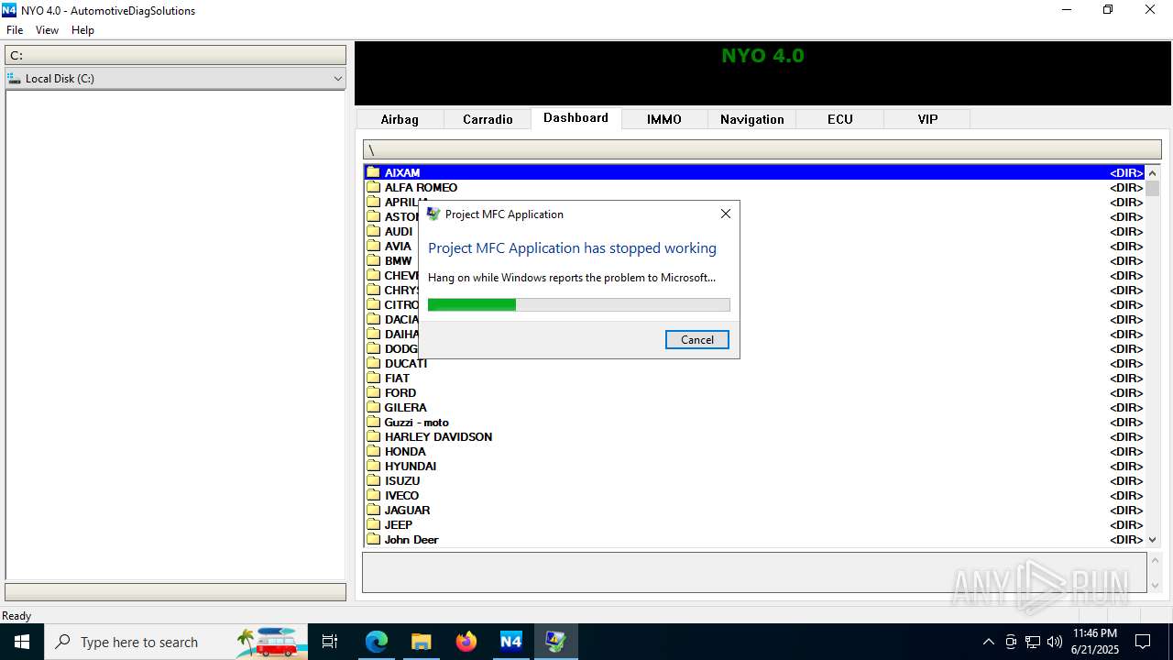Open the JEEP folder icon
This screenshot has width=1173, height=660.
pyautogui.click(x=373, y=524)
